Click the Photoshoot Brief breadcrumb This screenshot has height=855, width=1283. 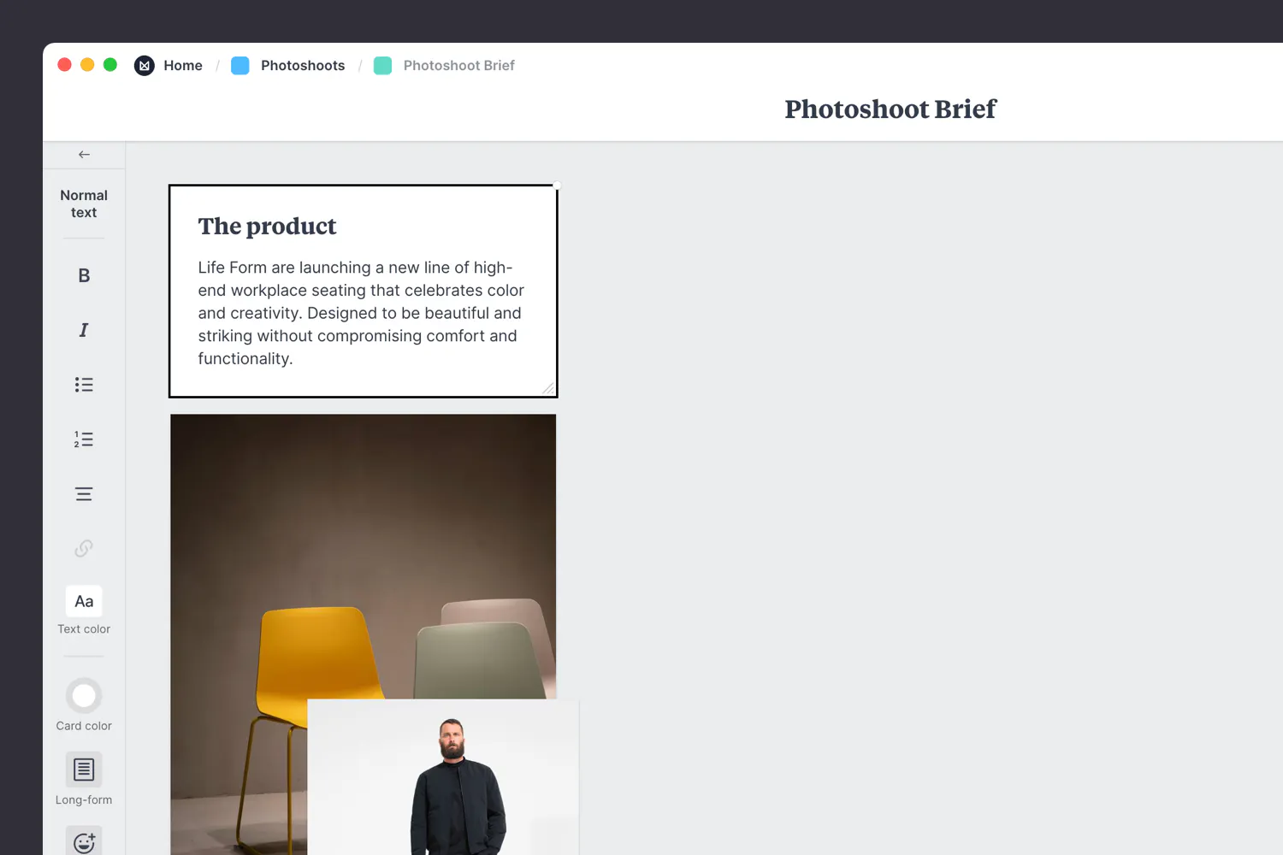coord(458,66)
